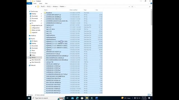Viewport: 179px width, 100px height.
Task: Click the taskbar 'Type here to search' box
Action: 48,98
